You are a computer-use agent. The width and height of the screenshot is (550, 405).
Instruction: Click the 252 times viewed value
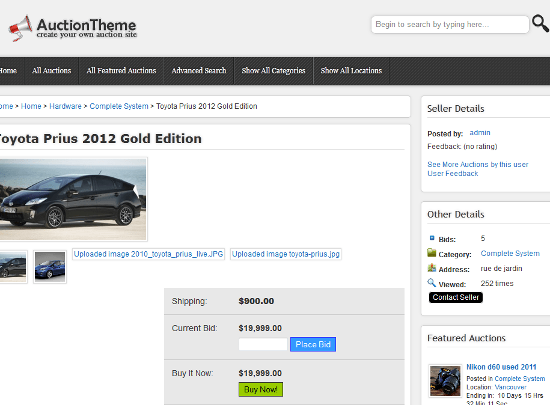[x=497, y=284]
